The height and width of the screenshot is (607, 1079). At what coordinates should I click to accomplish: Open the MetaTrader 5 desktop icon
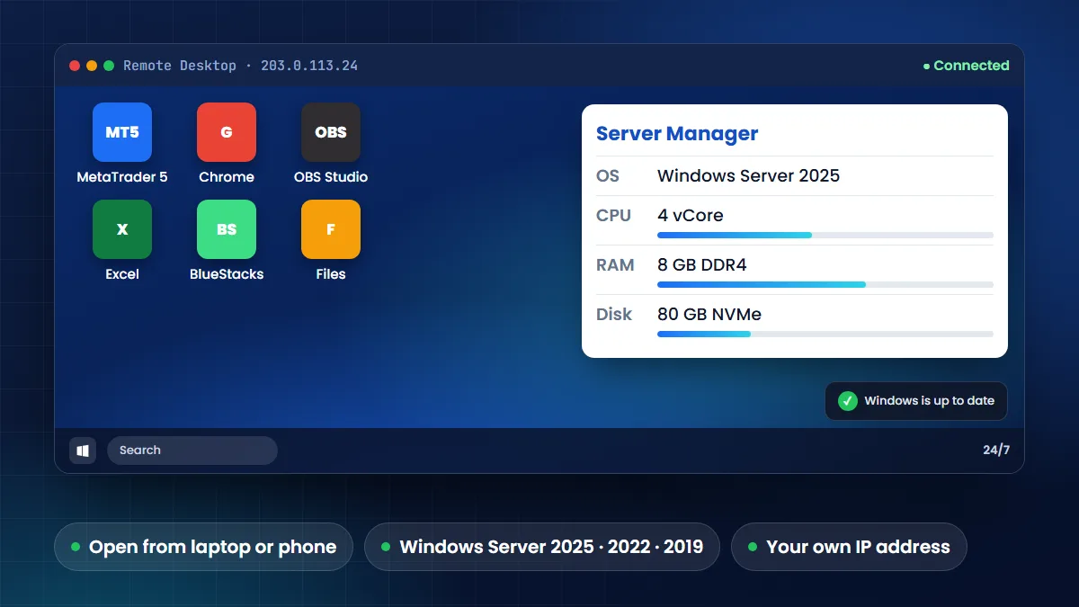point(122,132)
